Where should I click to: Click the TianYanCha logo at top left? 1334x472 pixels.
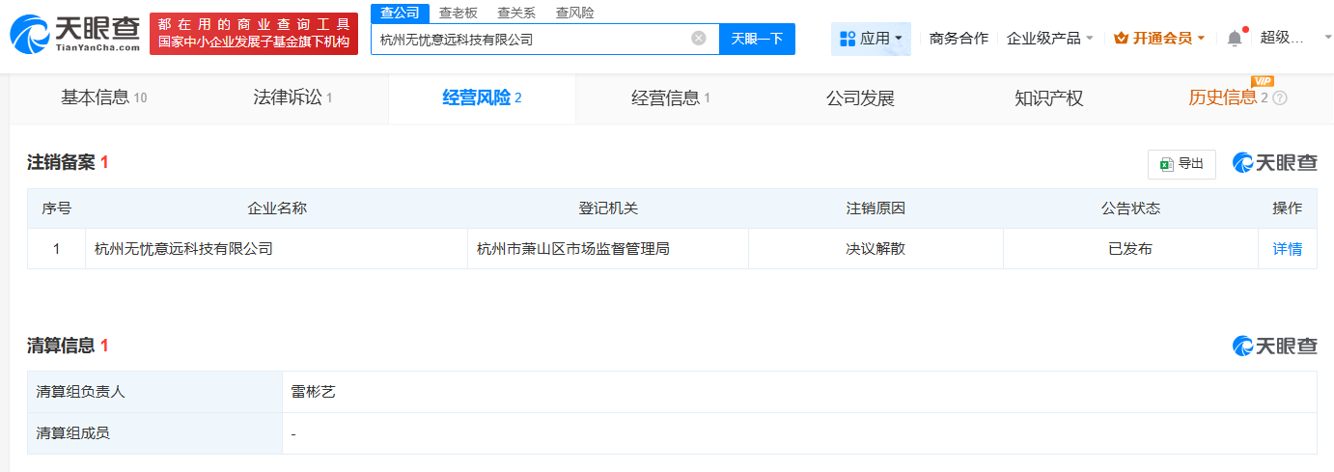point(75,34)
